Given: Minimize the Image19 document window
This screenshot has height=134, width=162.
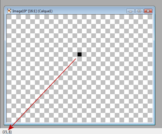Looking at the screenshot, I should tap(131, 11).
